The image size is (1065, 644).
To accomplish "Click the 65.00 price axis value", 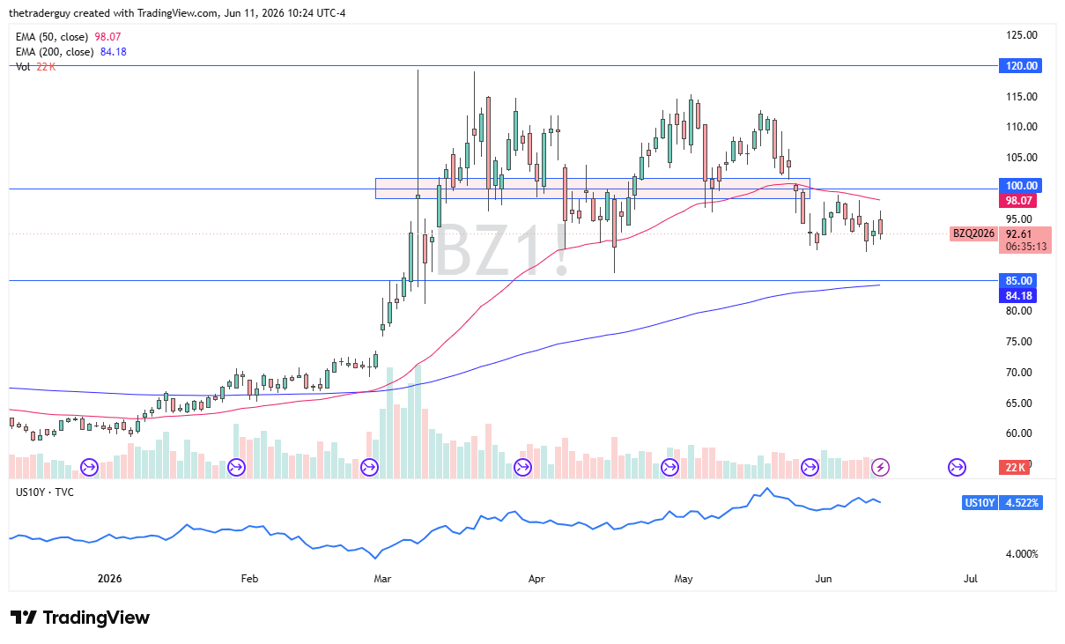I will (1021, 403).
